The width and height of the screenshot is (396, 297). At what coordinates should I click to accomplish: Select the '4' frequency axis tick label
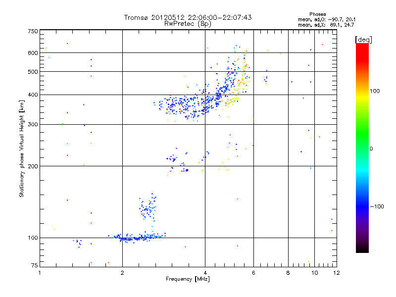[205, 273]
